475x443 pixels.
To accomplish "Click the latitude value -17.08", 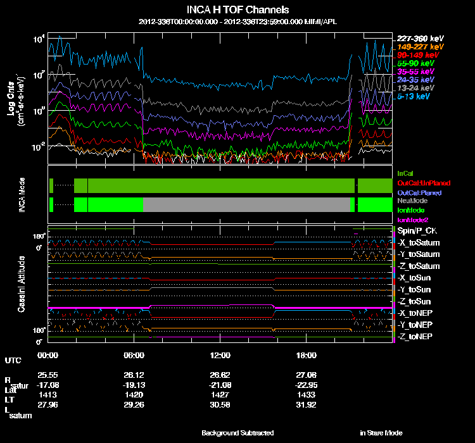I will [48, 385].
